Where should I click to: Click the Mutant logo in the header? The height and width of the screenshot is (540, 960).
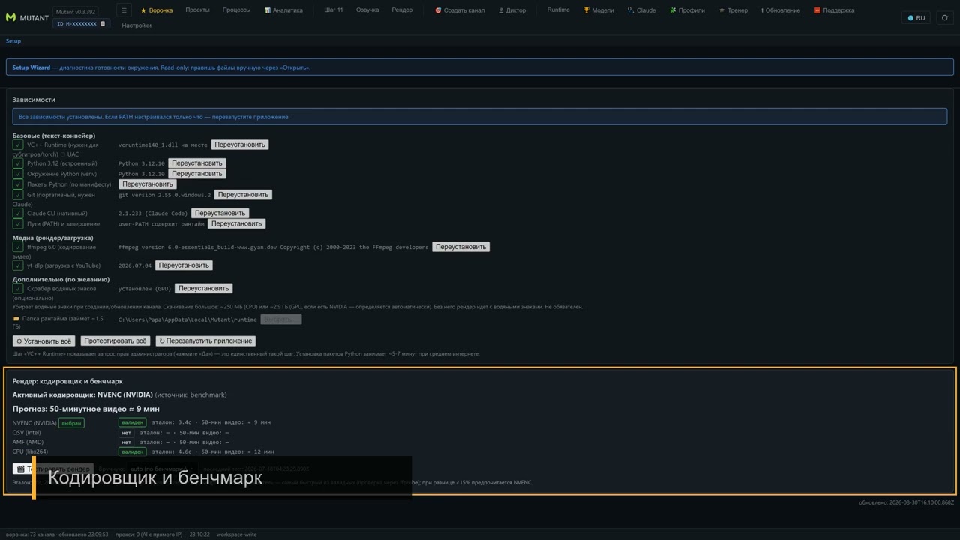10,17
